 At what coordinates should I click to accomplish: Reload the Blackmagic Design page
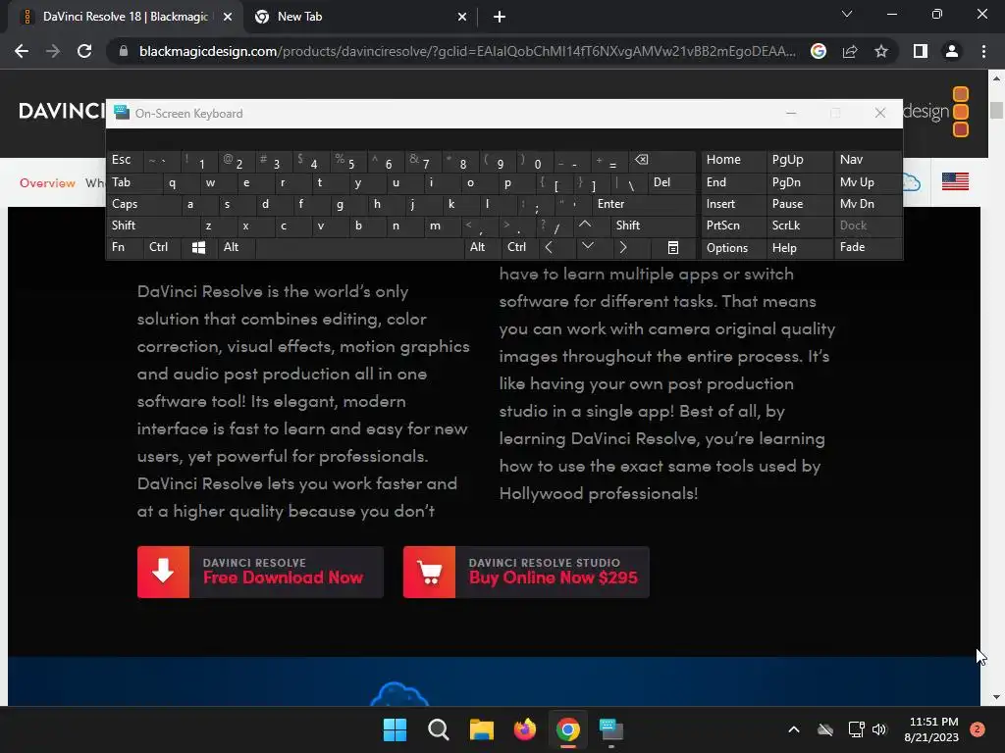tap(84, 51)
